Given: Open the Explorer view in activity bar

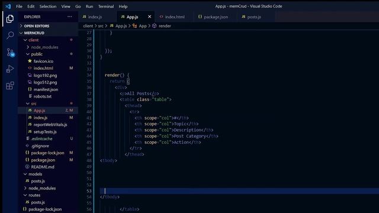Looking at the screenshot, I should coord(9,19).
